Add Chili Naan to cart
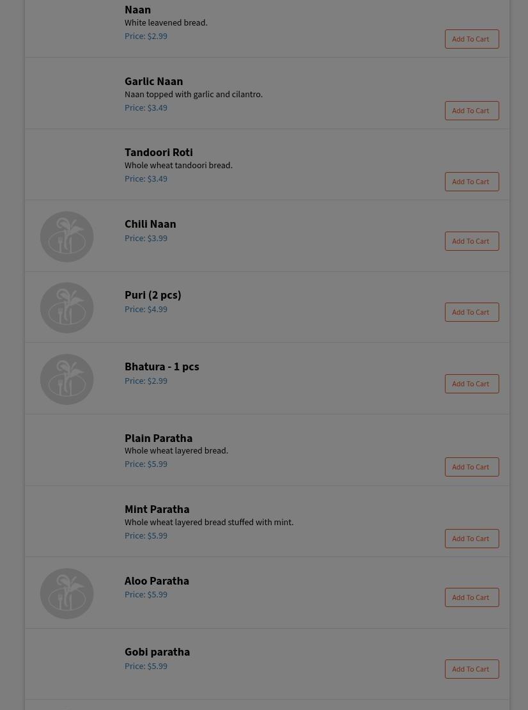Viewport: 528px width, 710px height. [471, 241]
